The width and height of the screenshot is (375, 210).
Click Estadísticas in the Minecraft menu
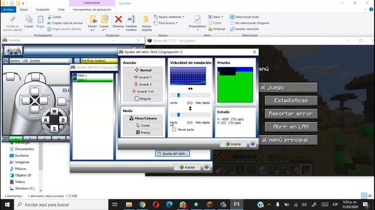tap(291, 100)
